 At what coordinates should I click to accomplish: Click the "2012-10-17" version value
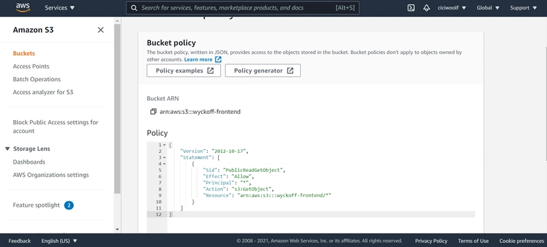pyautogui.click(x=230, y=151)
